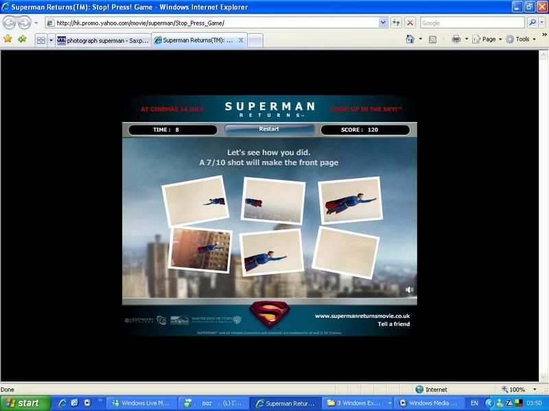Switch to the 'Windows Media ...' taskbar button
549x411 pixels.
coord(428,403)
